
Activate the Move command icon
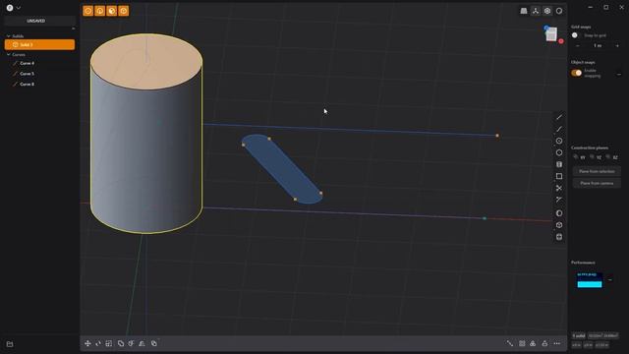87,343
